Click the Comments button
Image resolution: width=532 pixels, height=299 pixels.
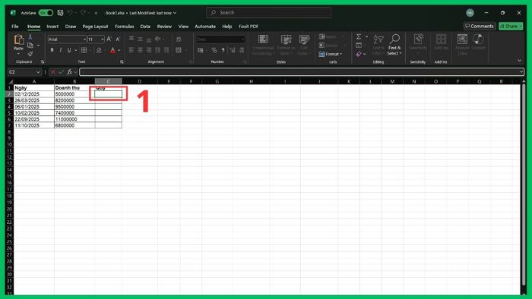point(480,26)
